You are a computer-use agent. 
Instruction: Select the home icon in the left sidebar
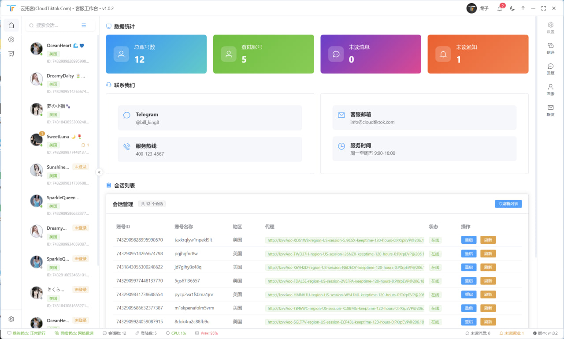click(11, 25)
